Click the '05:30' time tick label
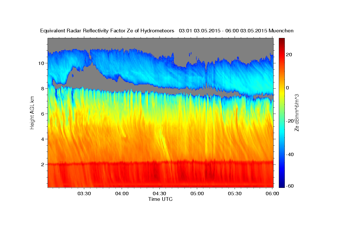338x225 pixels. [235, 194]
